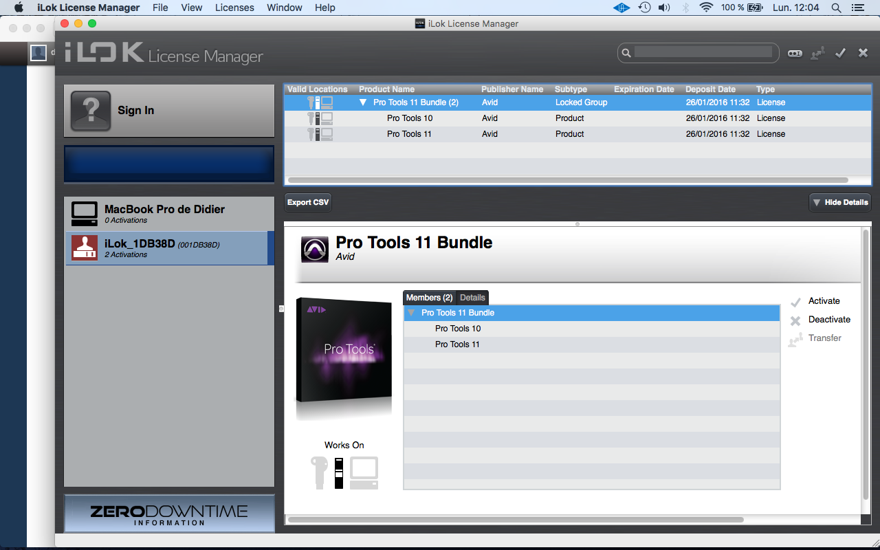Click the volume icon in menu bar
This screenshot has height=550, width=880.
[663, 8]
